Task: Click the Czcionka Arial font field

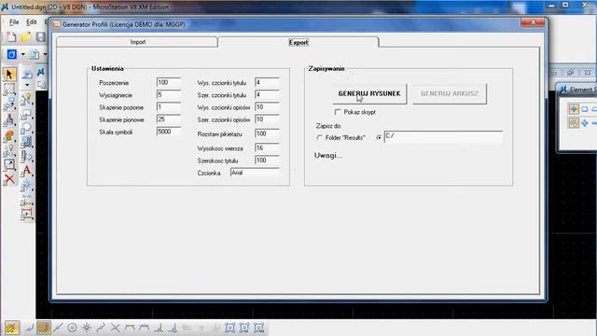Action: coord(255,173)
